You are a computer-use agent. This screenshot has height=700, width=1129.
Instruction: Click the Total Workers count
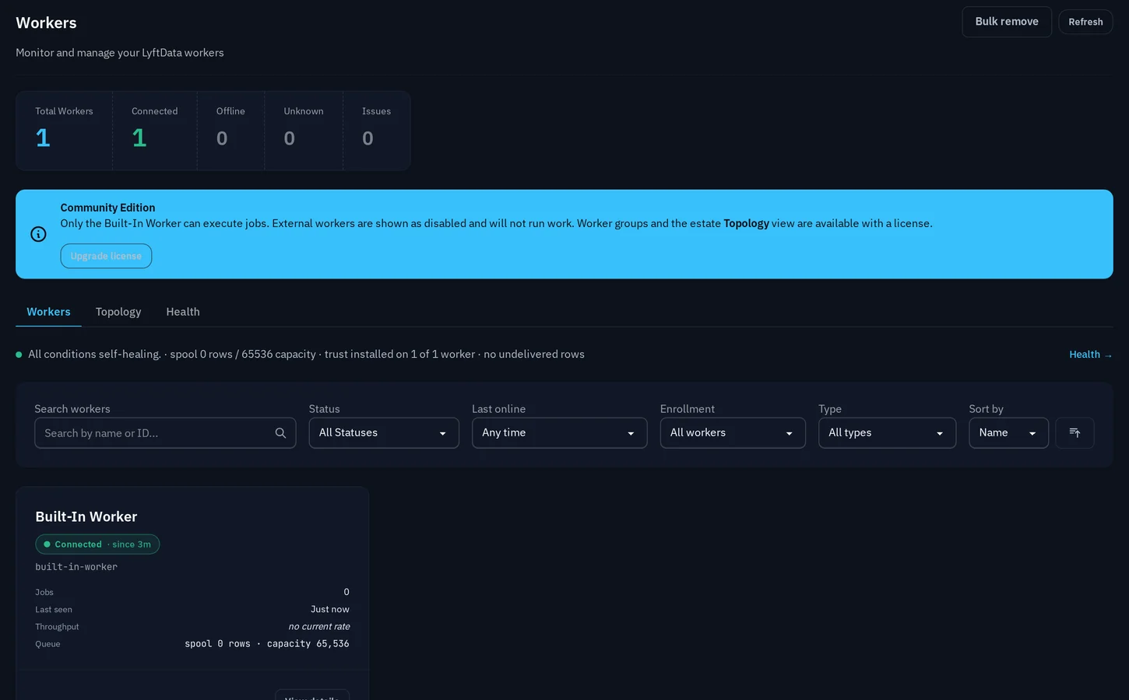coord(43,138)
